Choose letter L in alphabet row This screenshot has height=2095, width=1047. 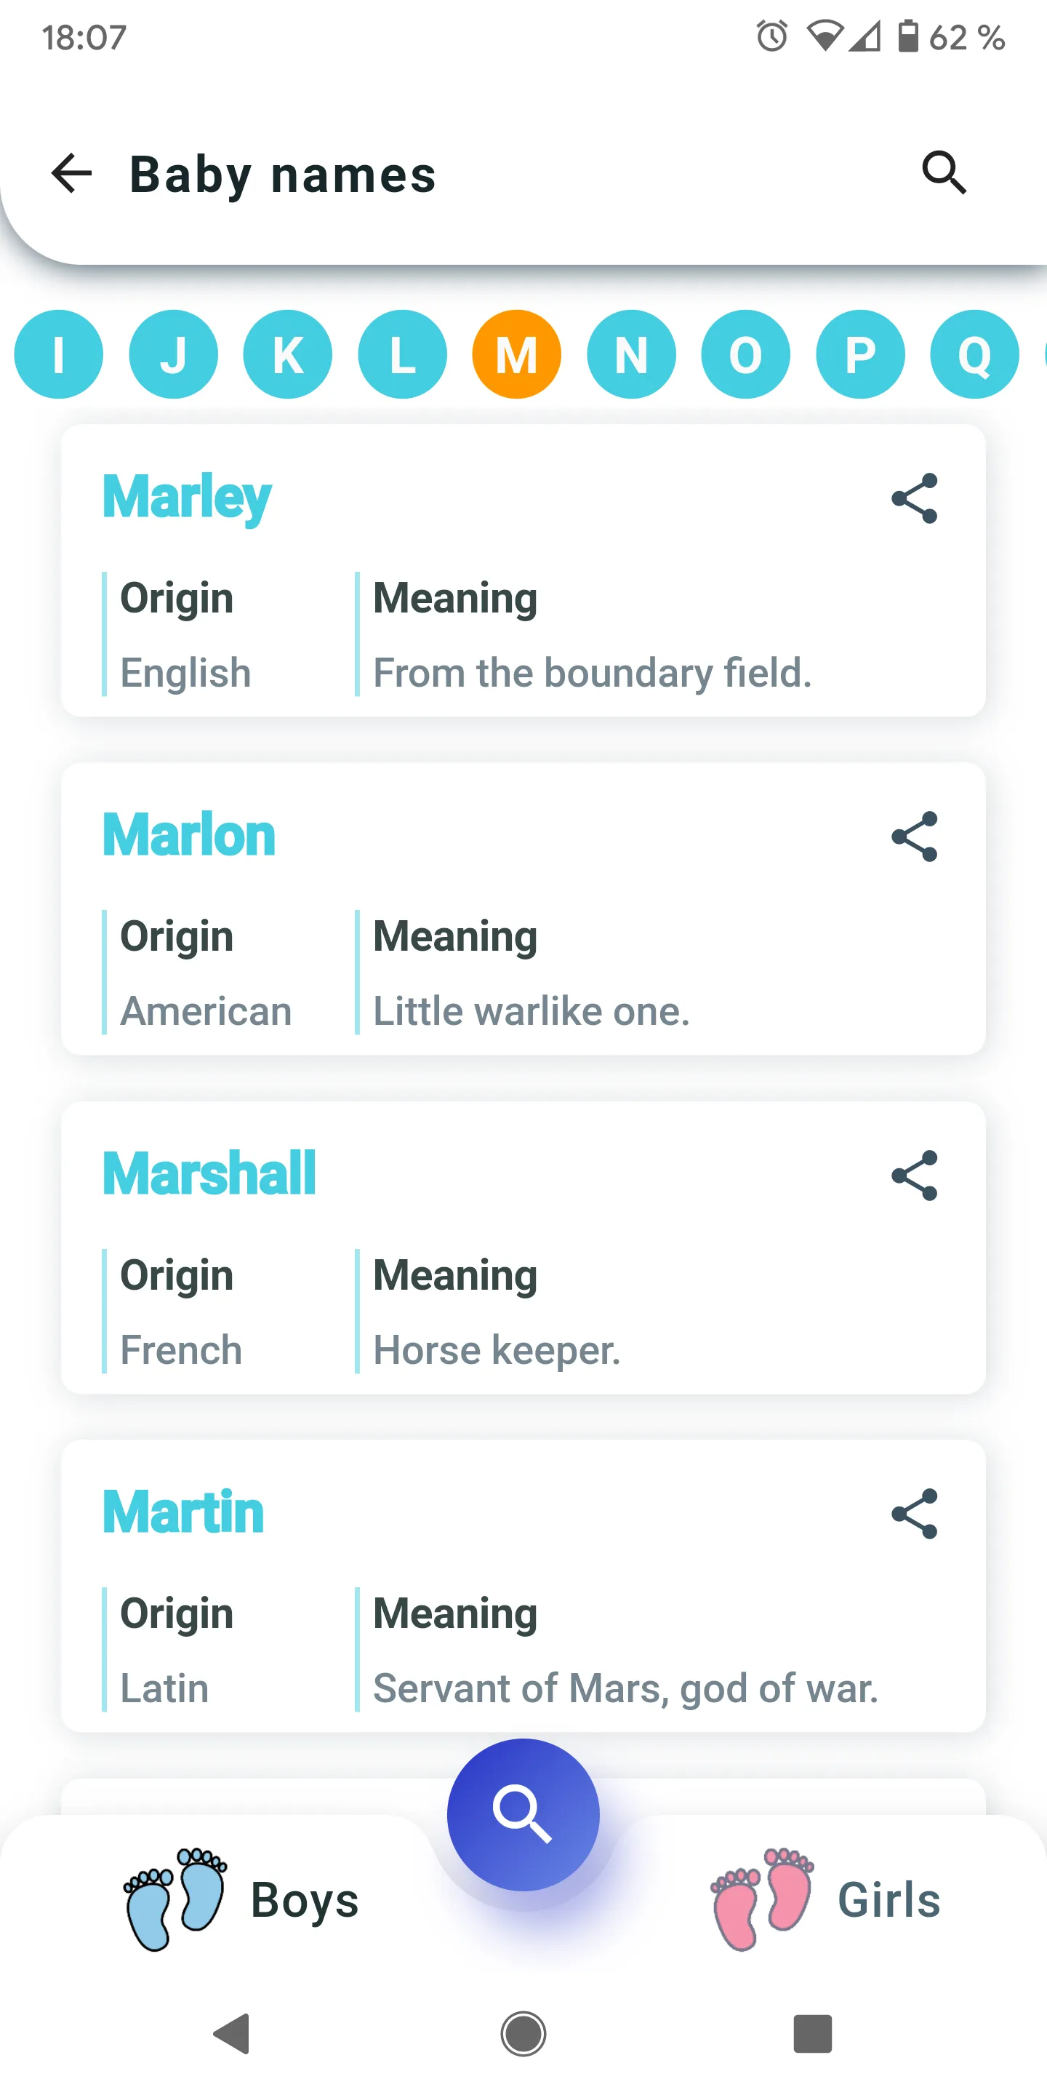pos(402,354)
